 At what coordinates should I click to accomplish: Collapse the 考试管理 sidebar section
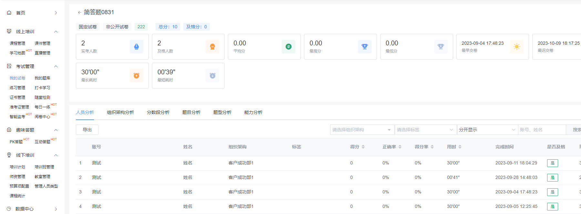[56, 66]
